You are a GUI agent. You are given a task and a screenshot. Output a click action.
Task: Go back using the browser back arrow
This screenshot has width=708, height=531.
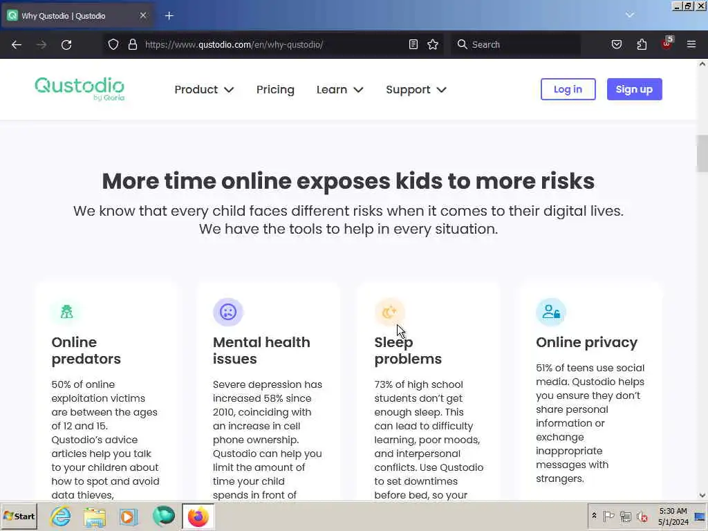(x=17, y=45)
